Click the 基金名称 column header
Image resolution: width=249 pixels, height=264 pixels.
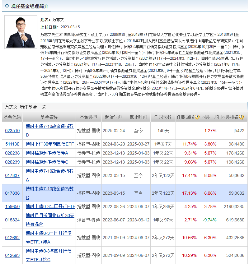(49, 117)
